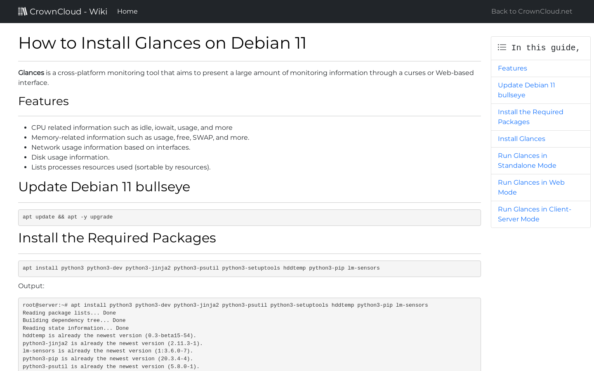Click the 'Update Debian 11 bullseye' section heading
This screenshot has width=594, height=371.
104,187
